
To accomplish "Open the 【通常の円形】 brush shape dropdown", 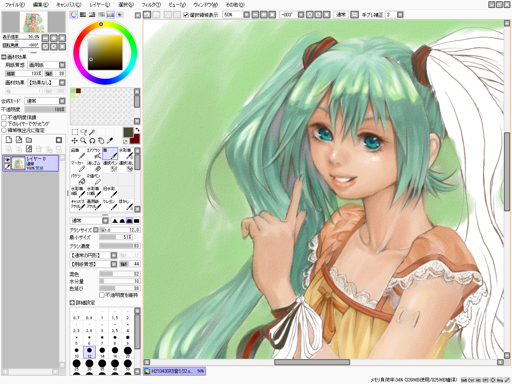I will point(114,255).
